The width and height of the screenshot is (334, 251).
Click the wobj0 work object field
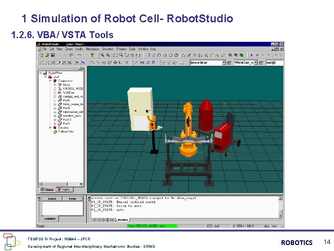[274, 63]
